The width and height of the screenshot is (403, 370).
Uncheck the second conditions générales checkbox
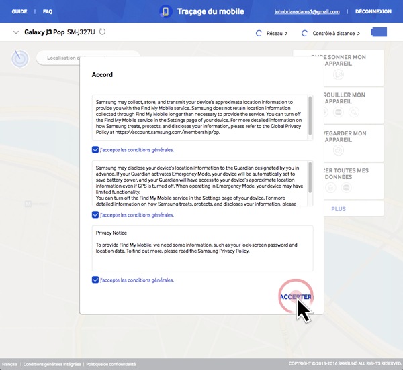(95, 214)
